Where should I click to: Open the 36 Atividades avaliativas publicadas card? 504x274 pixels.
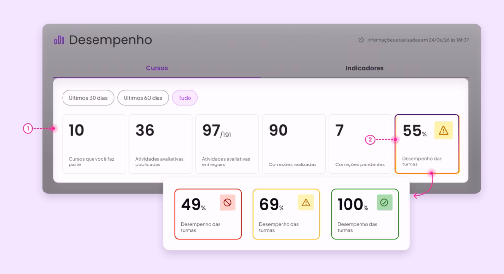click(x=161, y=144)
